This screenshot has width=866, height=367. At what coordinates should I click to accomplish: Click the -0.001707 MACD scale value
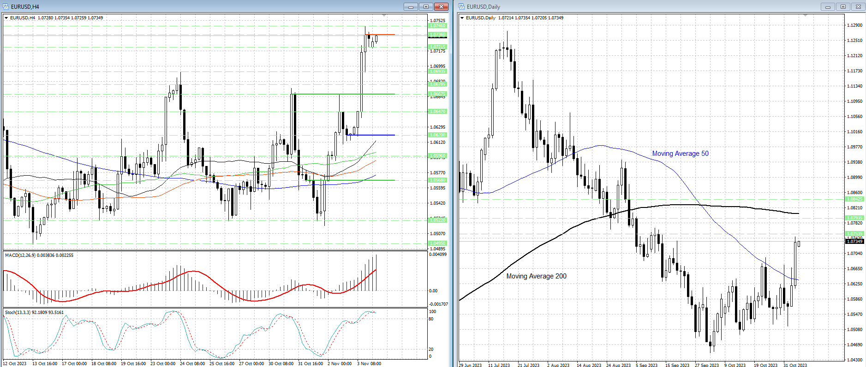(438, 304)
